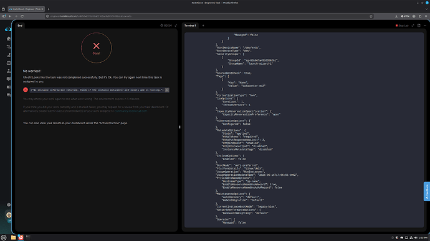This screenshot has width=430, height=241.
Task: Open the terminal in a new window
Action: [x=419, y=25]
